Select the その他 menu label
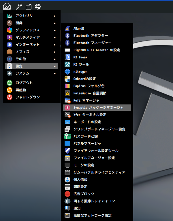Viewport: 173px width, 221px height. 21,59
